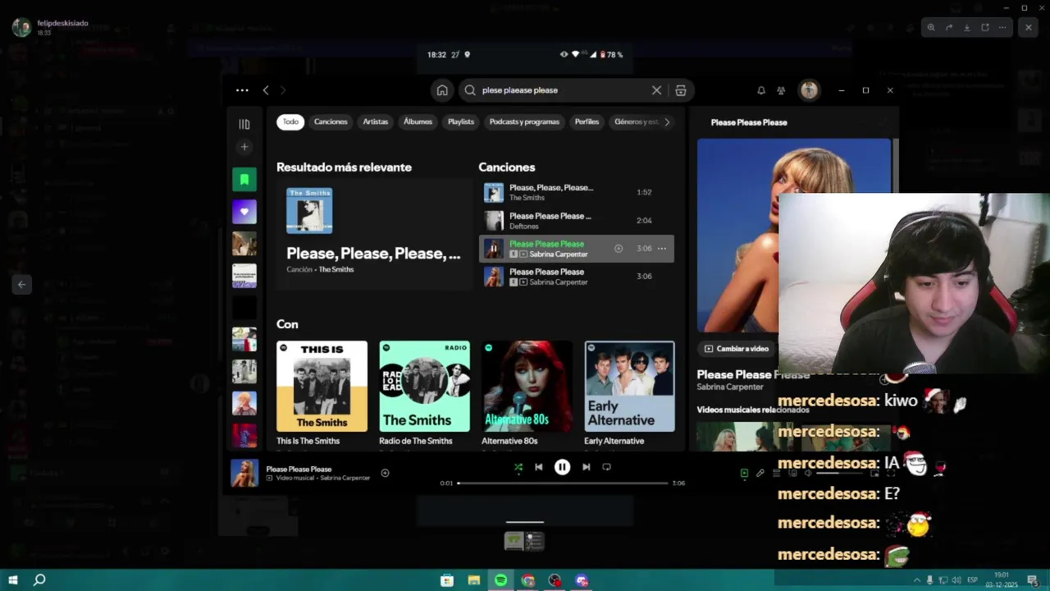
Task: Open the Alternative 80s playlist card
Action: pyautogui.click(x=527, y=394)
